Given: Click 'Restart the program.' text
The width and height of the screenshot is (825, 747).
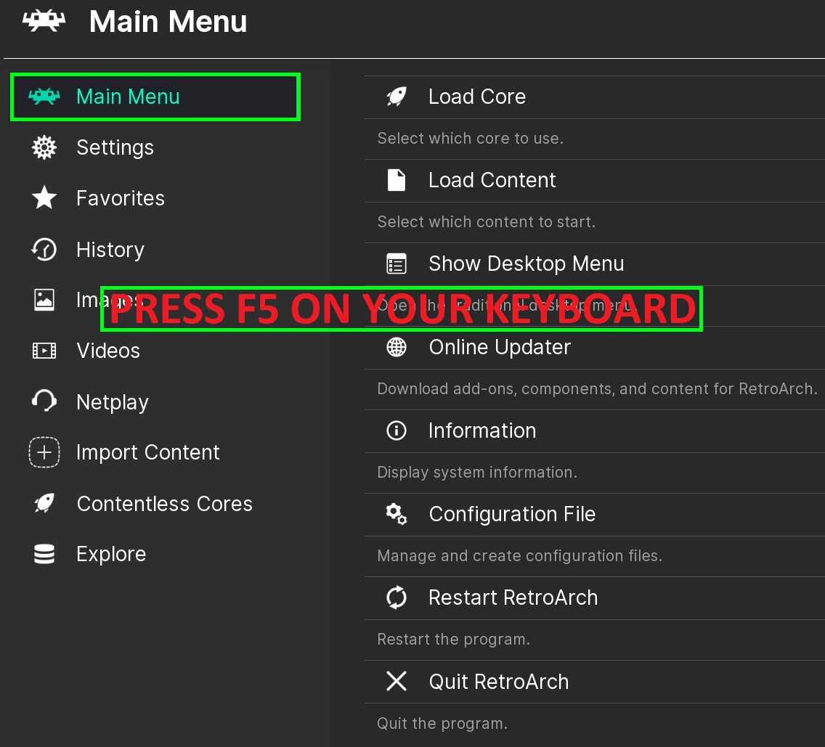Looking at the screenshot, I should 454,639.
